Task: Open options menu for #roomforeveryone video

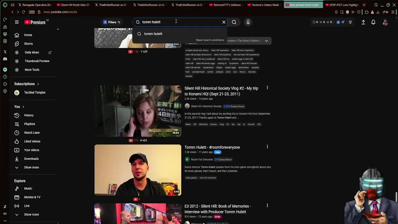Action: click(267, 147)
